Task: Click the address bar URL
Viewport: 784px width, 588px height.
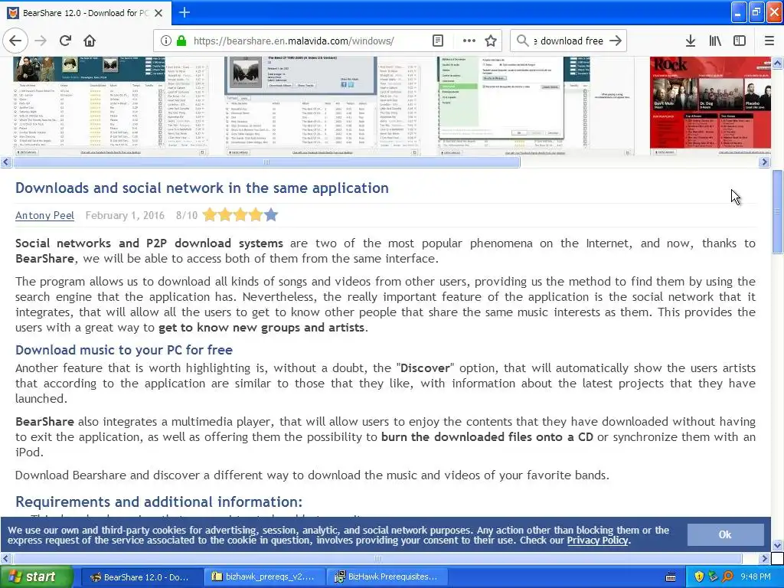Action: click(293, 41)
